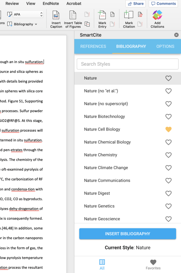181x273 pixels.
Task: Click the Mark Entry icon
Action: click(x=102, y=15)
